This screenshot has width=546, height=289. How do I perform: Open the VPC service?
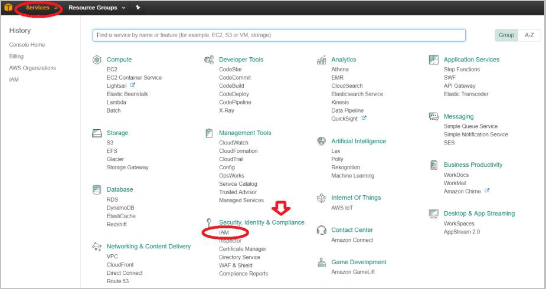(x=112, y=257)
